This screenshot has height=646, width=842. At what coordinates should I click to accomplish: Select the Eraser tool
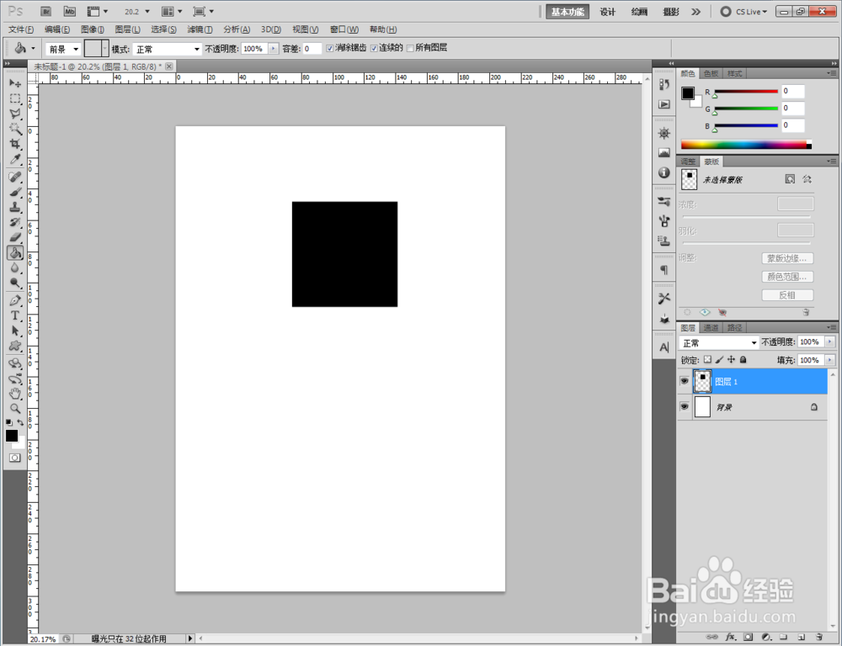pyautogui.click(x=15, y=237)
